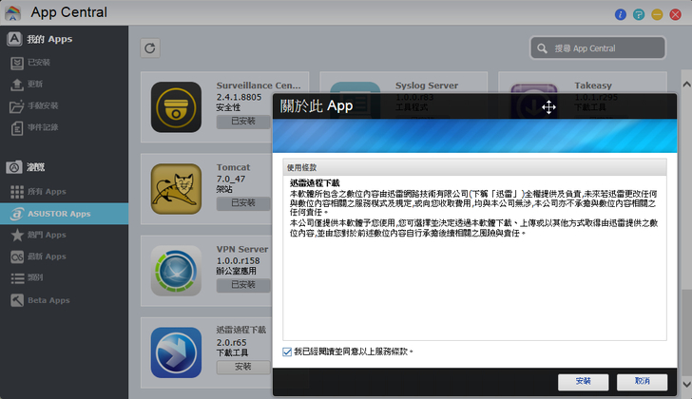Viewport: 692px width, 399px height.
Task: Click the Takeasy app title
Action: coord(593,85)
